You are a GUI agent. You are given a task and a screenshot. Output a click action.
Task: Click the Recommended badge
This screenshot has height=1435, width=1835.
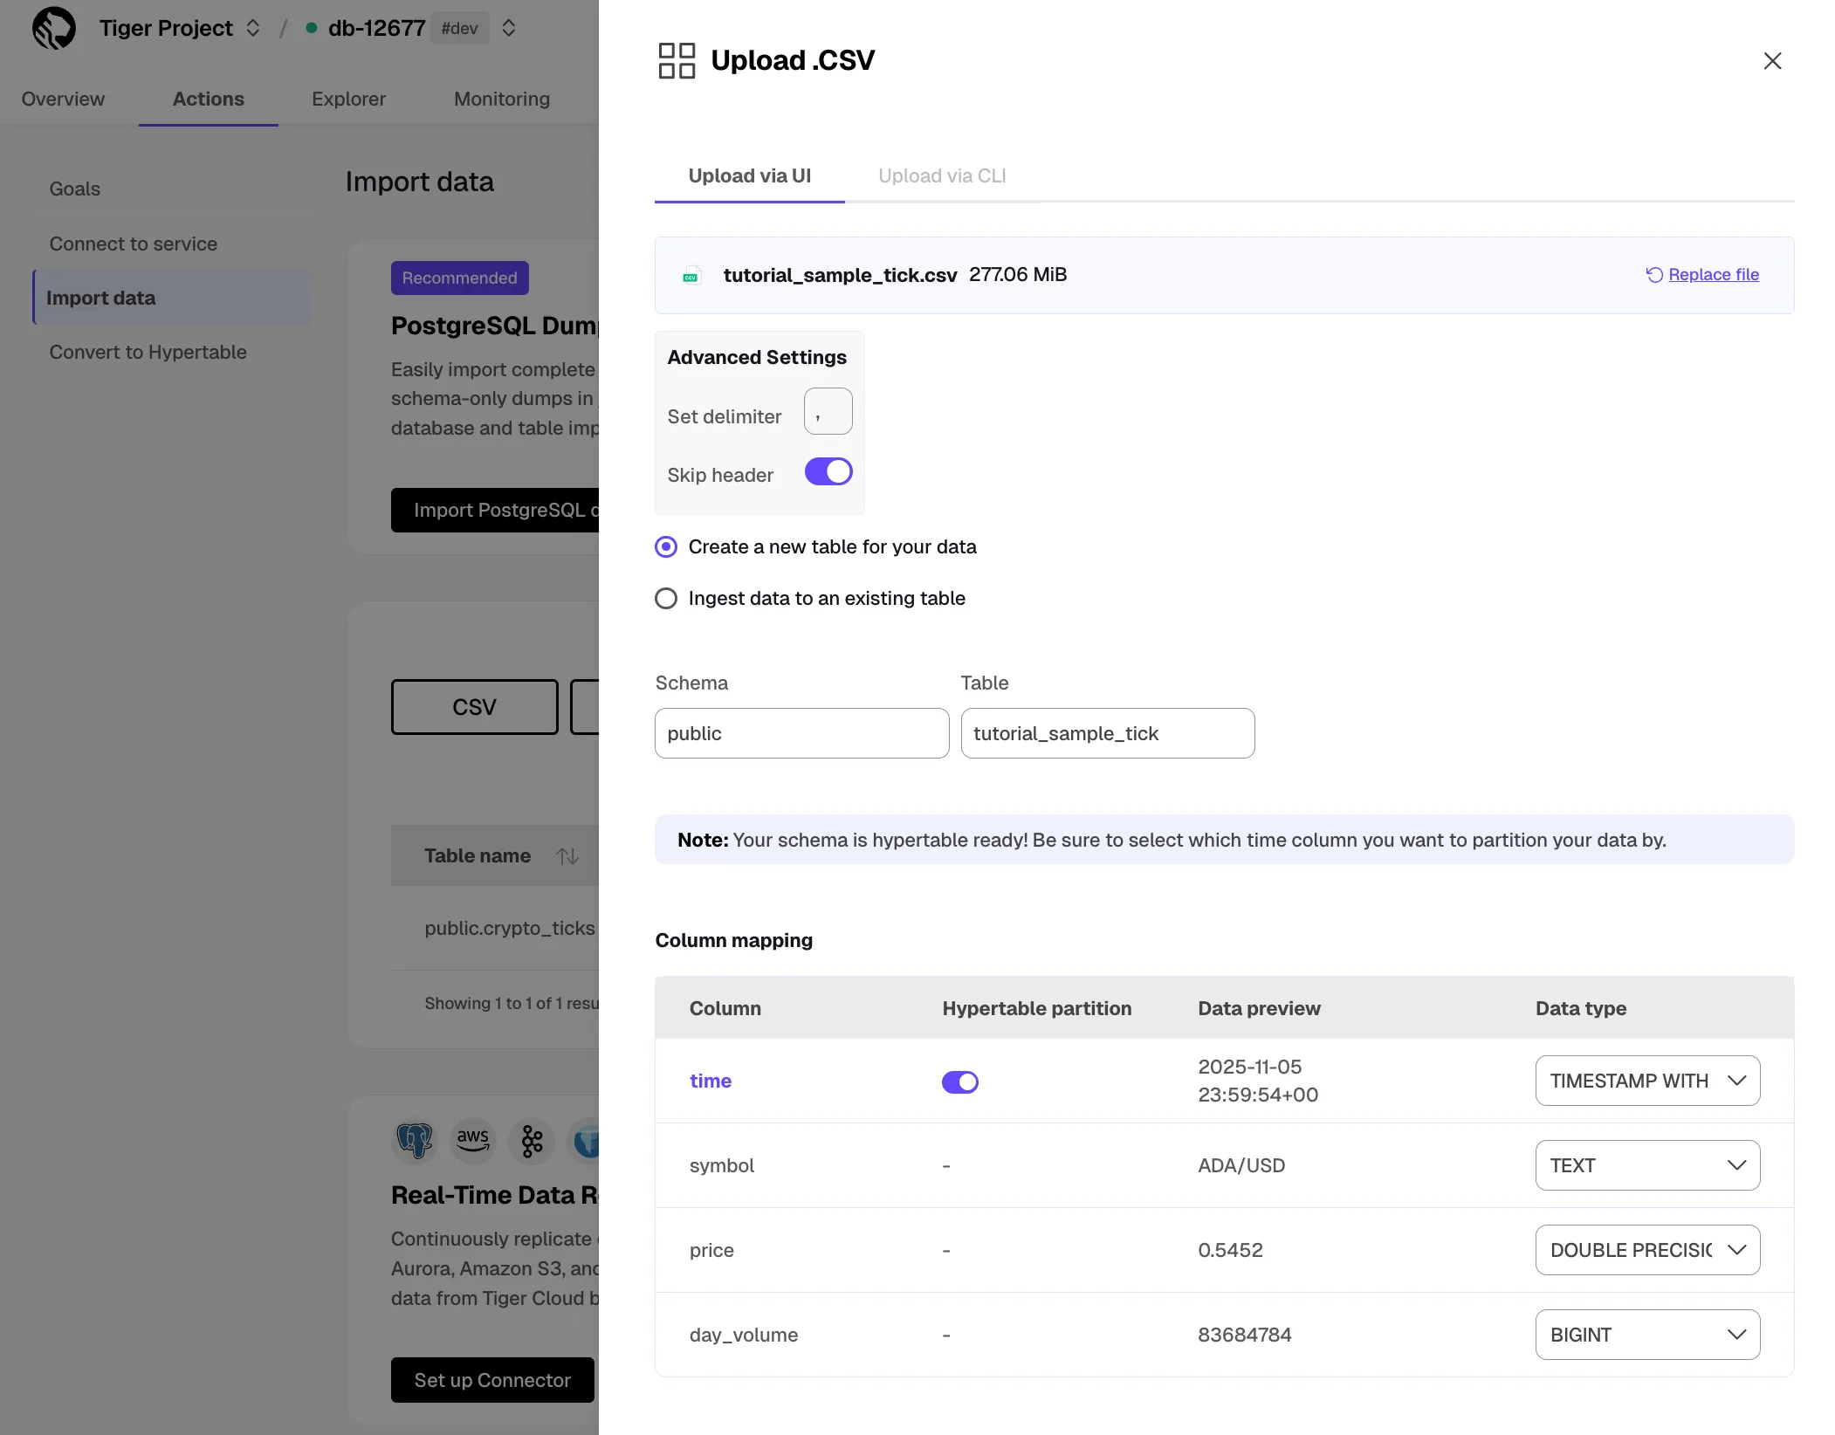click(459, 278)
